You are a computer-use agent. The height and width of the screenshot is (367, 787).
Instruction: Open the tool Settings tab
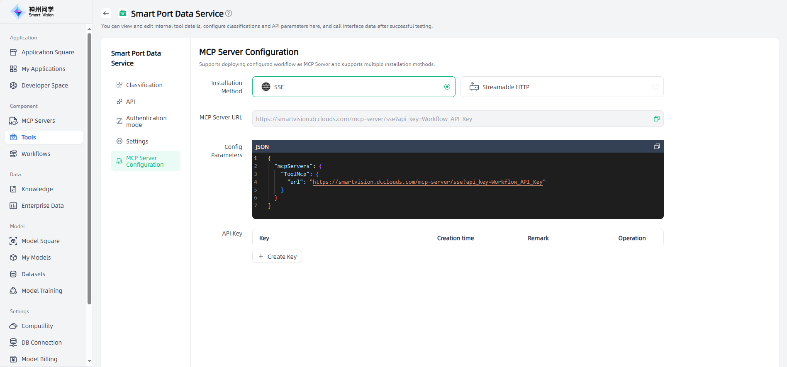[137, 141]
